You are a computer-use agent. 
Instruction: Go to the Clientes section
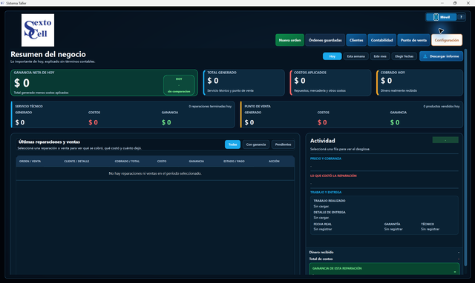[356, 40]
